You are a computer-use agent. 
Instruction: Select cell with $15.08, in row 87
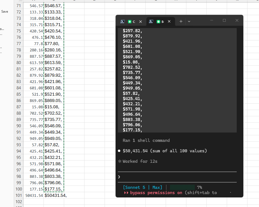[x=54, y=107]
